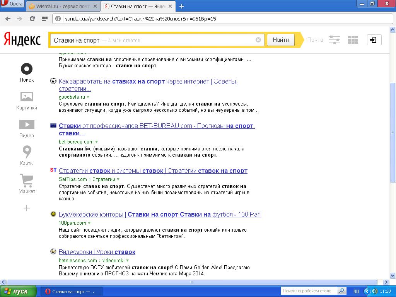Open Маркет from the sidebar

[27, 184]
